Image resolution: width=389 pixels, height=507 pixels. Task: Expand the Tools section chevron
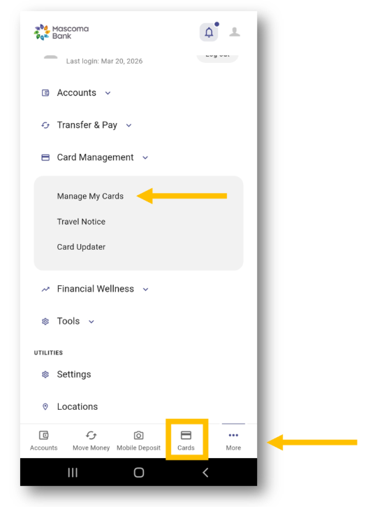(x=91, y=322)
